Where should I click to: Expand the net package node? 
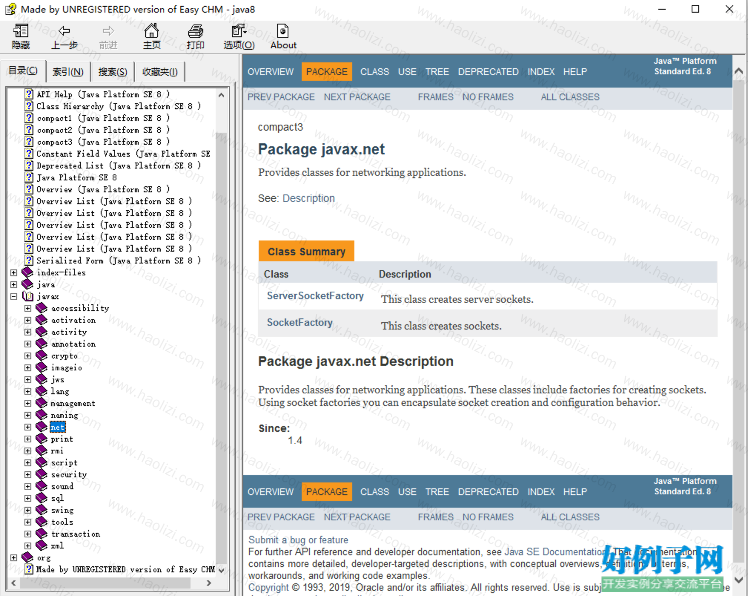[28, 427]
